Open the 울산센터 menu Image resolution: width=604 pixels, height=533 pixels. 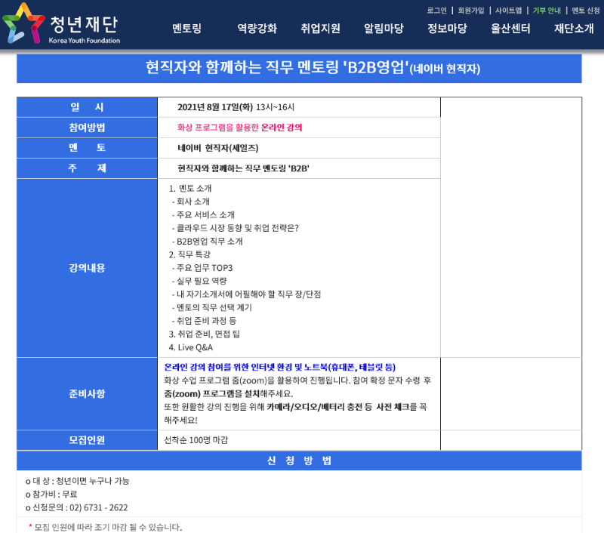pos(510,28)
